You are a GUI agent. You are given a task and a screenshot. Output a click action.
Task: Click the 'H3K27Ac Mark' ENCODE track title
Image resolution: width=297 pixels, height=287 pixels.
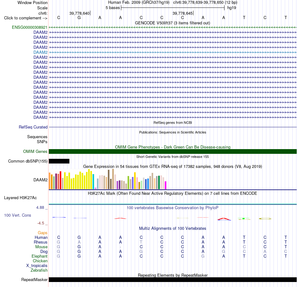tap(173, 194)
